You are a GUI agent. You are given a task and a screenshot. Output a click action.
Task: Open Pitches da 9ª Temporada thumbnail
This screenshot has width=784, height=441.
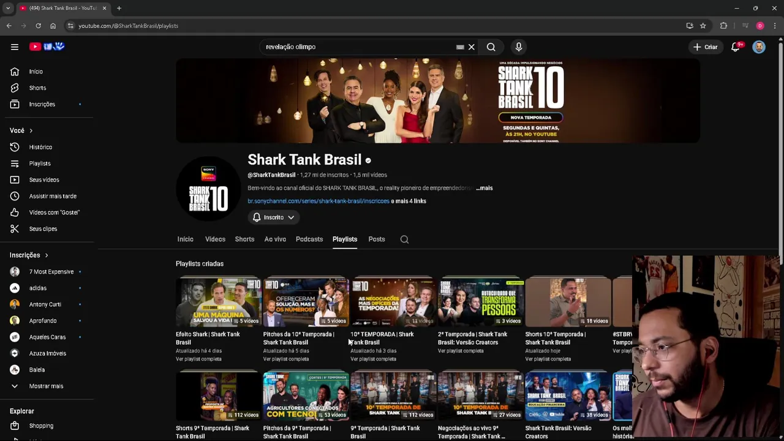[x=306, y=396]
